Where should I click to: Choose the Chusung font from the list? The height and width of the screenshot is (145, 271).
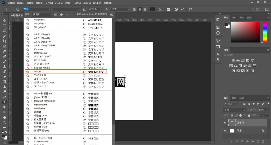coord(39,49)
